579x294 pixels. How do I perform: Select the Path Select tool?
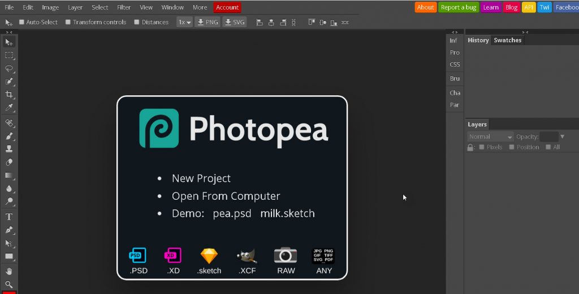9,243
